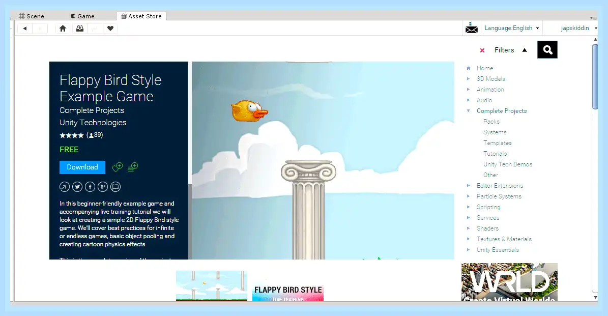Open the Flappy Bird Style Live Training thumbnail
Image resolution: width=608 pixels, height=316 pixels.
pyautogui.click(x=287, y=286)
